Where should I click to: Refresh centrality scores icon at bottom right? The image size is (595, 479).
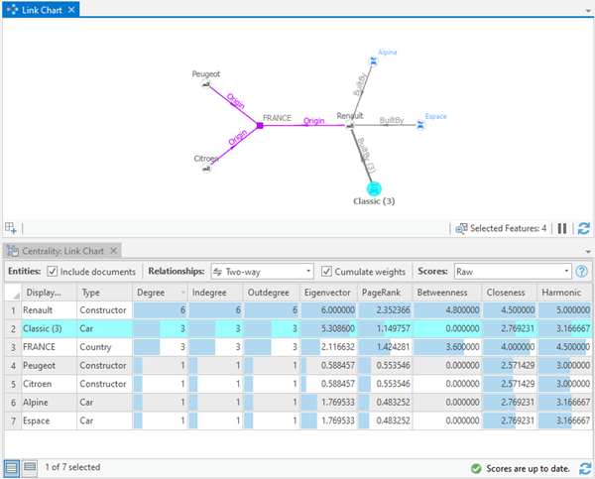[583, 467]
